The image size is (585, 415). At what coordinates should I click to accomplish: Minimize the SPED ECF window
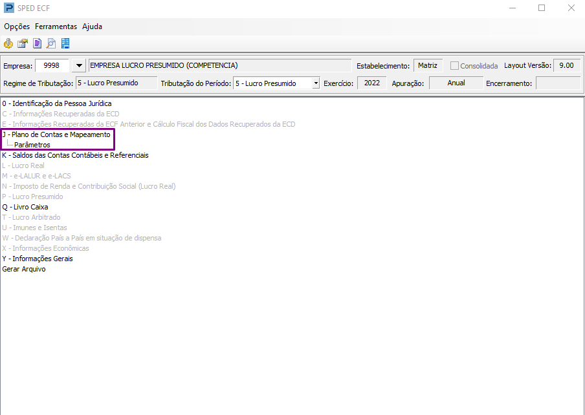click(513, 8)
